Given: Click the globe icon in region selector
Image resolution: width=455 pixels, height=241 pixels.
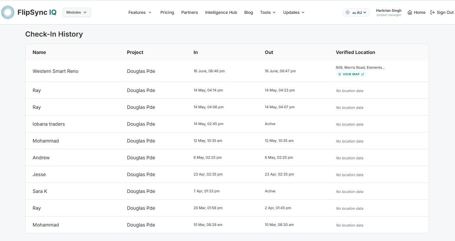Looking at the screenshot, I should [348, 12].
